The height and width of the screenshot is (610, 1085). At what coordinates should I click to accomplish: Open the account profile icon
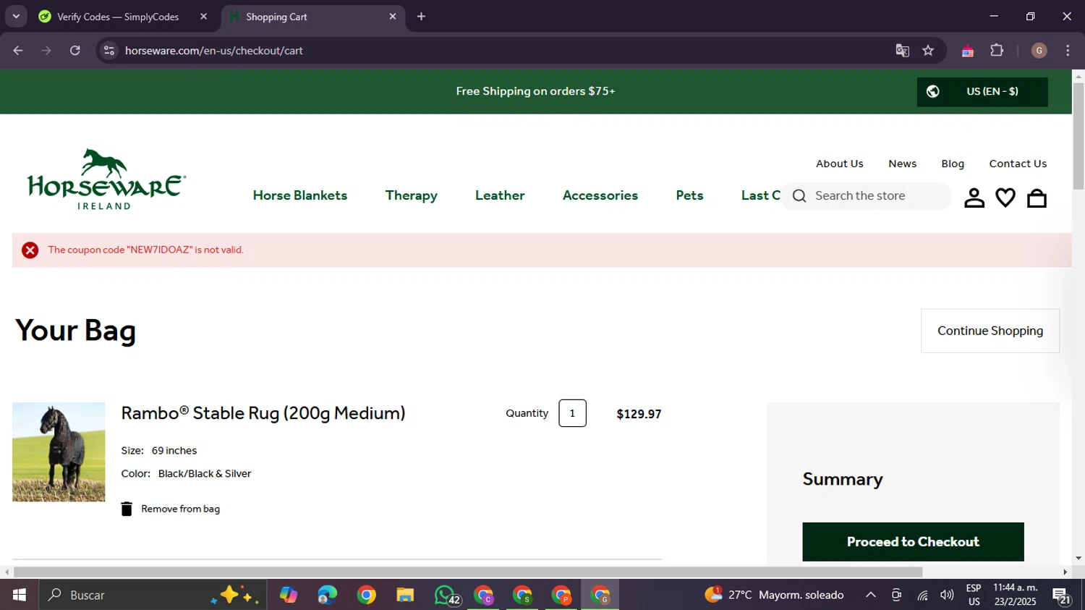(974, 198)
